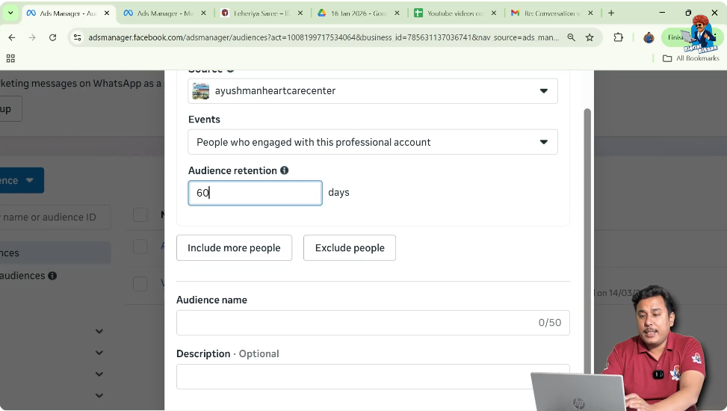This screenshot has height=411, width=727.
Task: Click the Audience retention days input field
Action: (255, 193)
